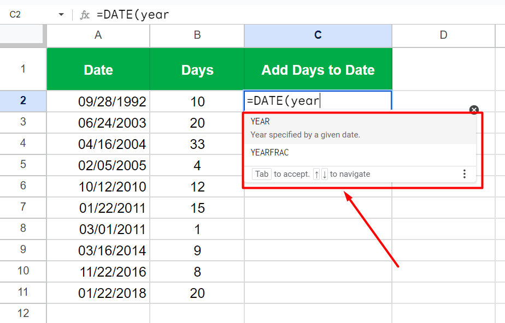Click cell with date 01/22/2011

point(98,208)
